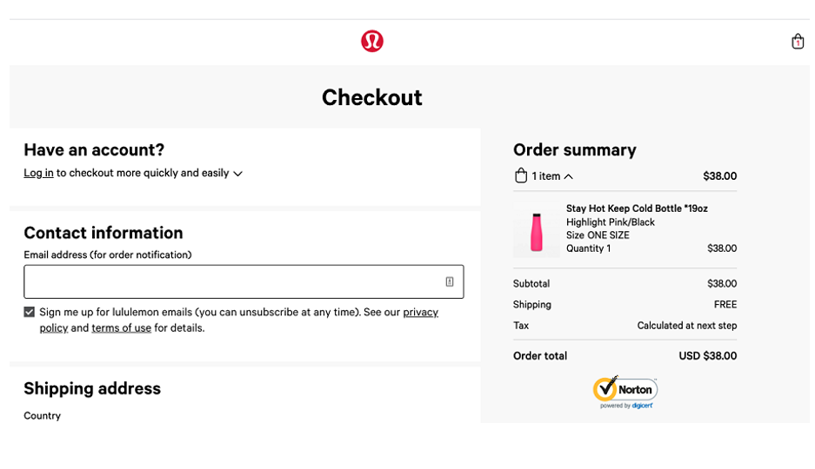815x469 pixels.
Task: Click the "Log in" link
Action: coord(38,173)
